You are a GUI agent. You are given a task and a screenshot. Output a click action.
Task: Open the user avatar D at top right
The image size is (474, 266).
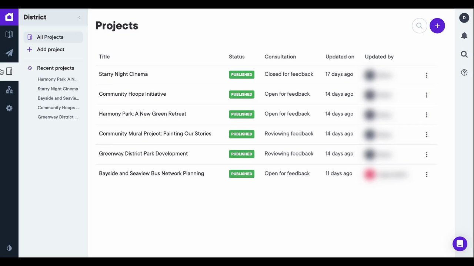(x=464, y=18)
